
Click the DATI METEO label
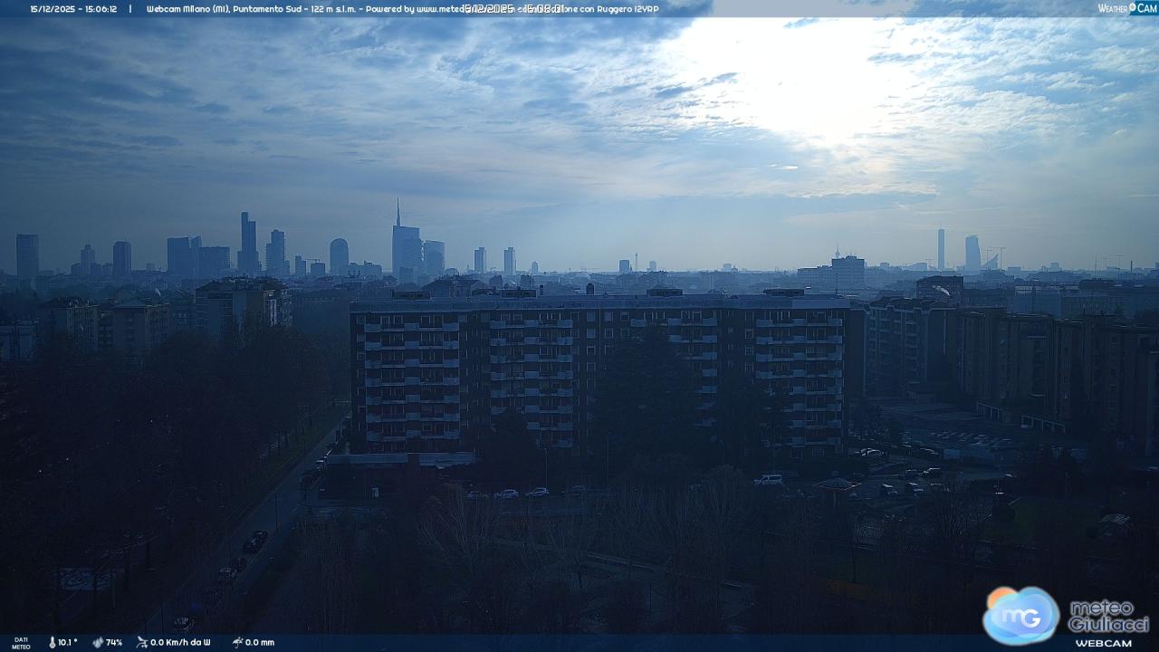(x=20, y=643)
